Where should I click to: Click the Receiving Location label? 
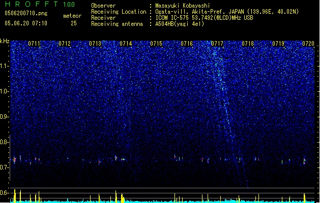[x=119, y=12]
